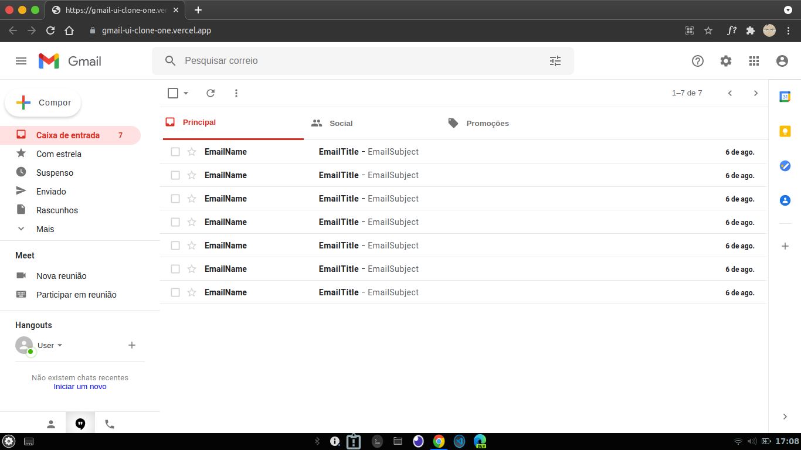Viewport: 801px width, 450px height.
Task: Open Gmail settings gear
Action: (725, 60)
